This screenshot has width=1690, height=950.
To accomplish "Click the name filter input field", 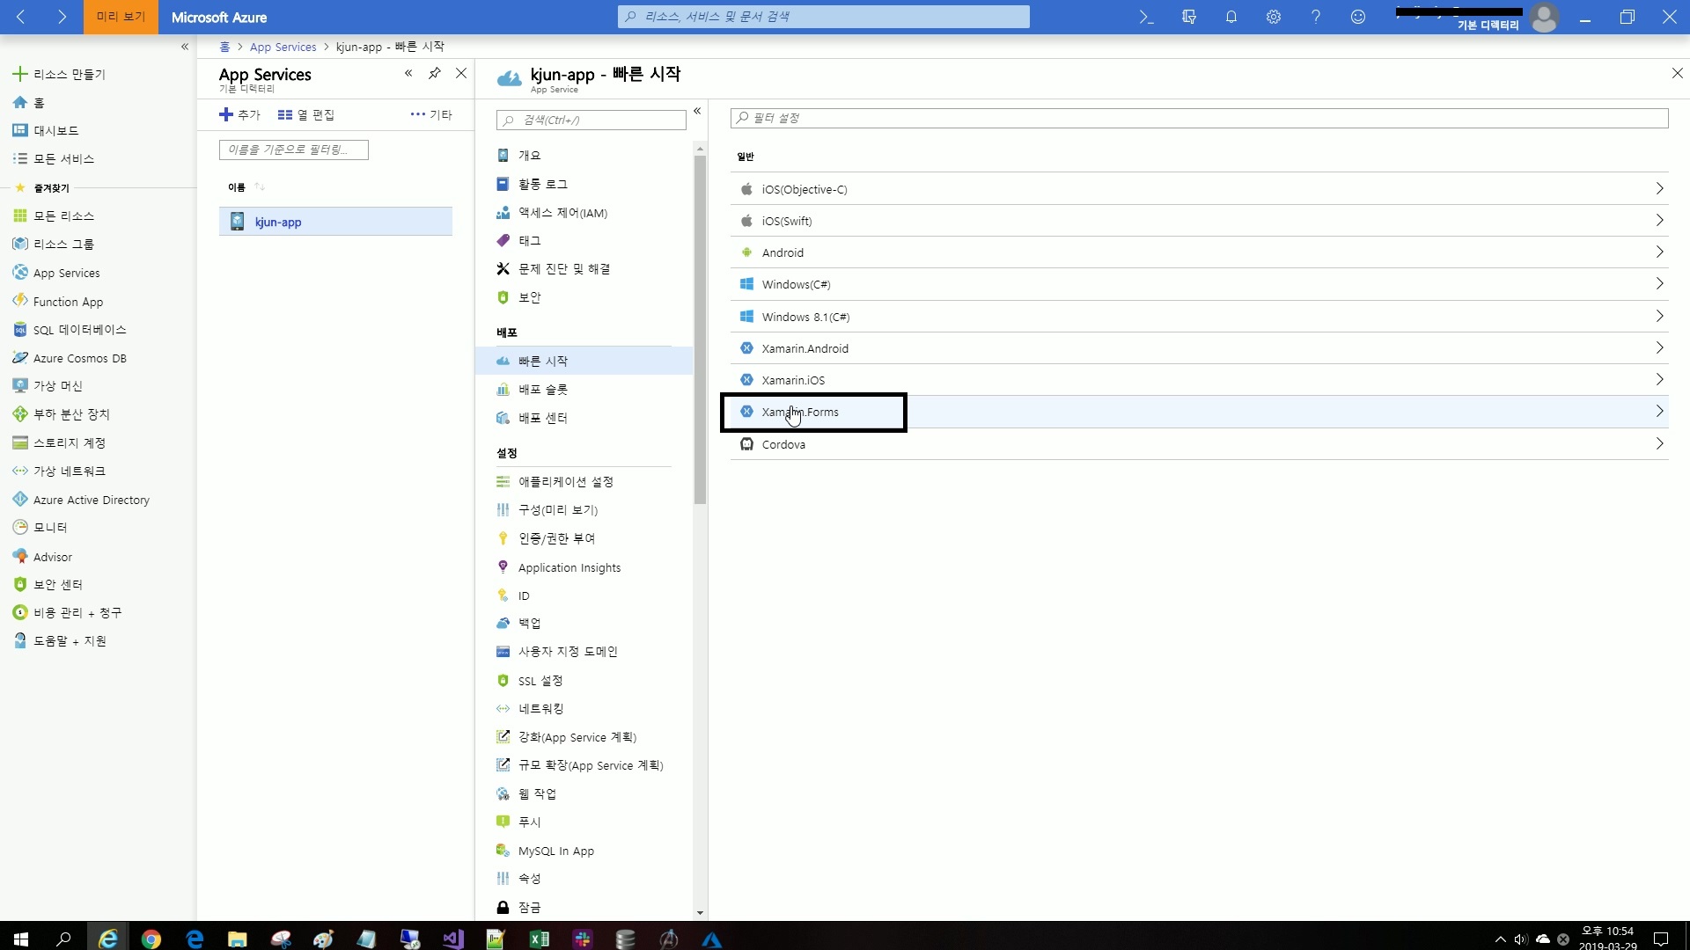I will pos(293,150).
